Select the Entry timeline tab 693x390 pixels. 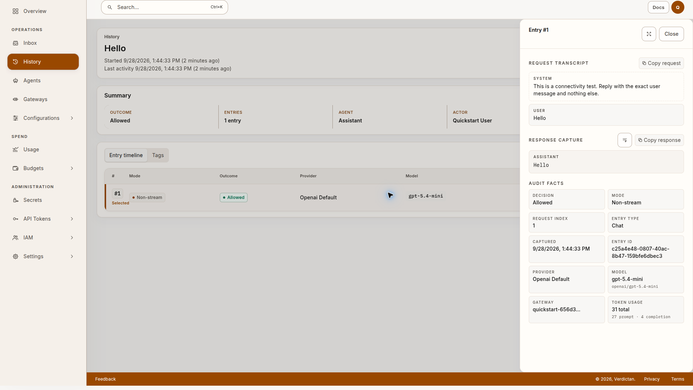[126, 155]
